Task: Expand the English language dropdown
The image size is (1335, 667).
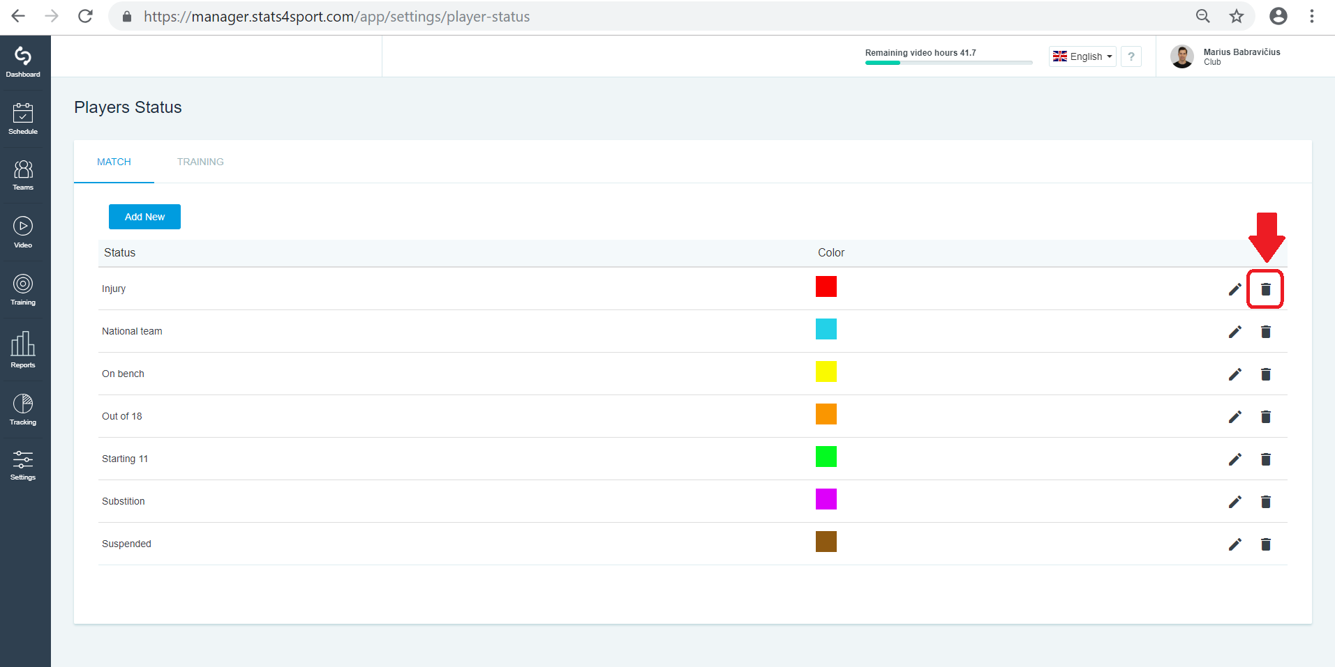Action: point(1082,56)
